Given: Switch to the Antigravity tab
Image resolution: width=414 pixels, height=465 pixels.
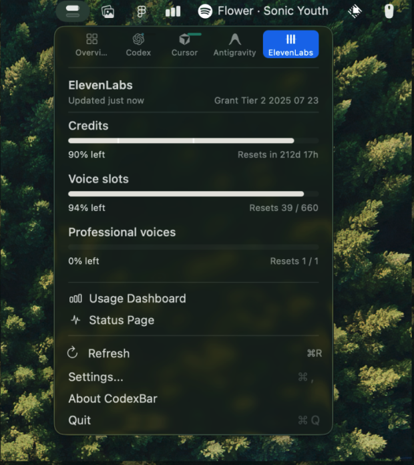Looking at the screenshot, I should tap(234, 45).
